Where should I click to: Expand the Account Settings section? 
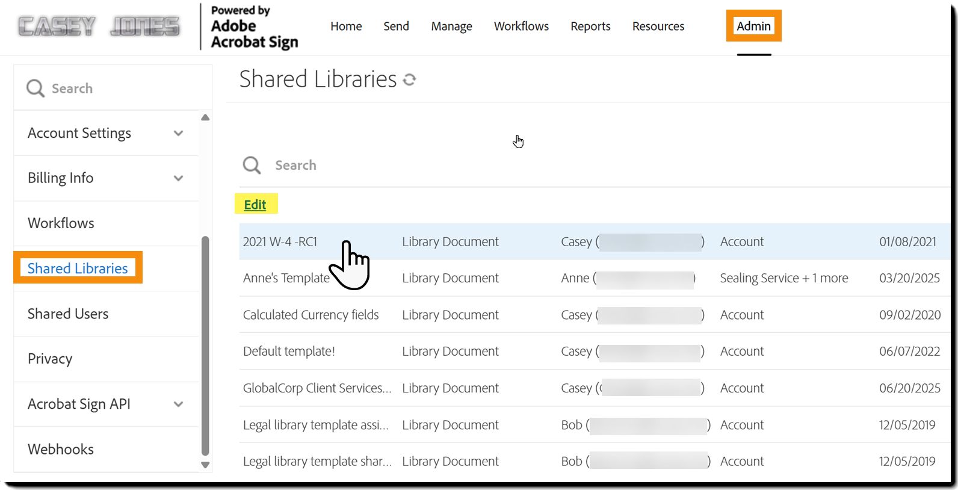(x=178, y=133)
